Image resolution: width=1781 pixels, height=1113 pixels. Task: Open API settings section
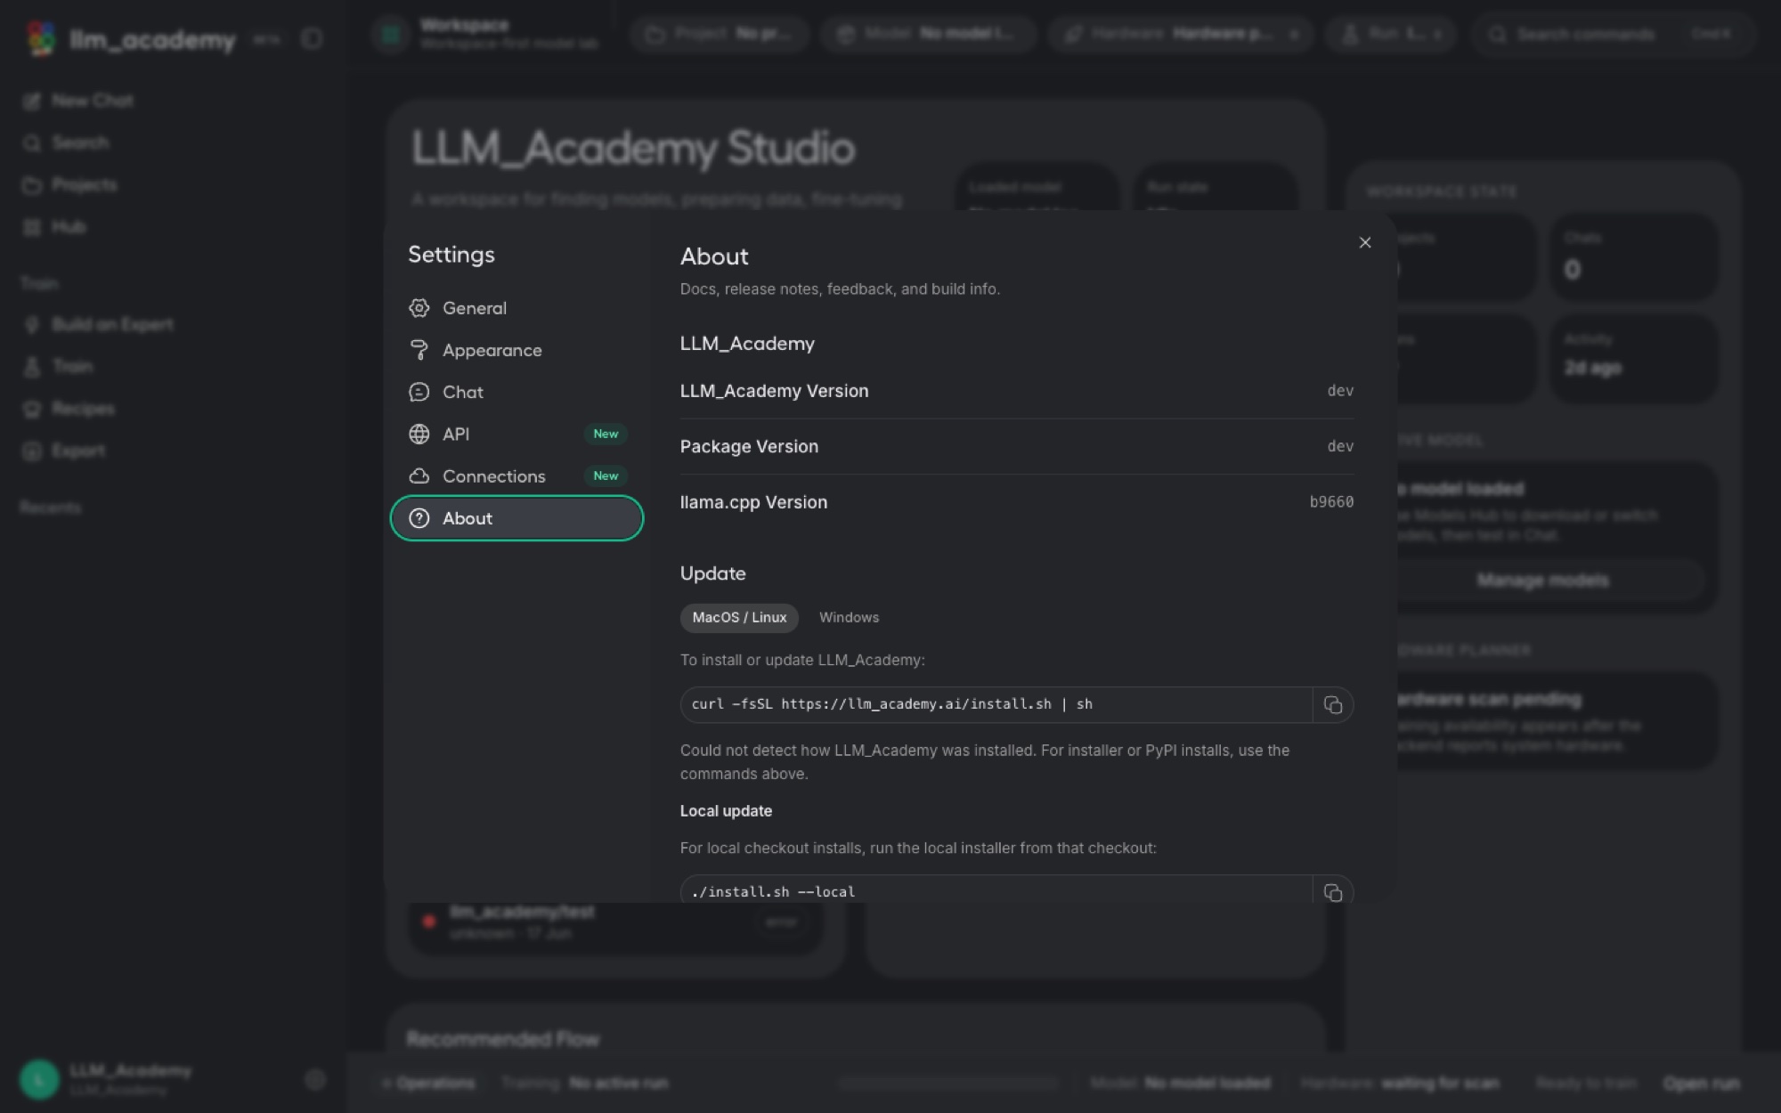(516, 434)
